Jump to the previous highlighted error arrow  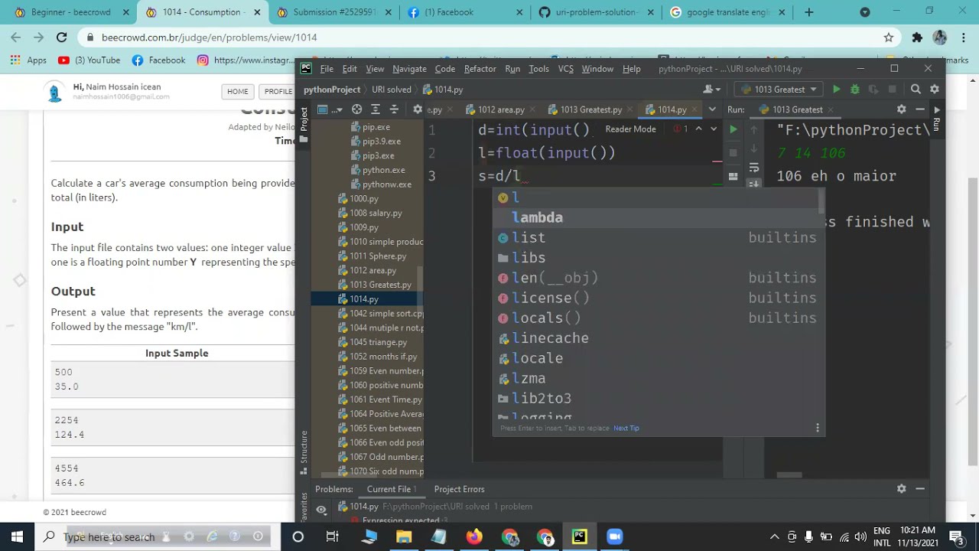pos(698,129)
